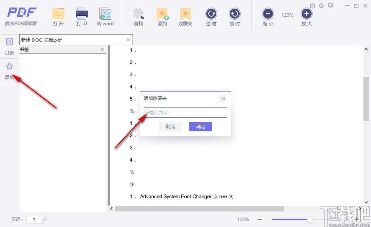371x227 pixels.
Task: Show the 目录 outline sidebar icon
Action: coord(9,42)
